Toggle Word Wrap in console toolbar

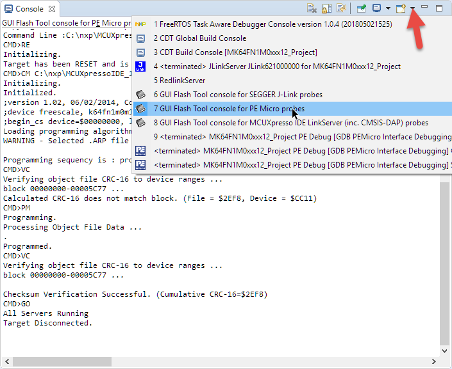pos(341,8)
